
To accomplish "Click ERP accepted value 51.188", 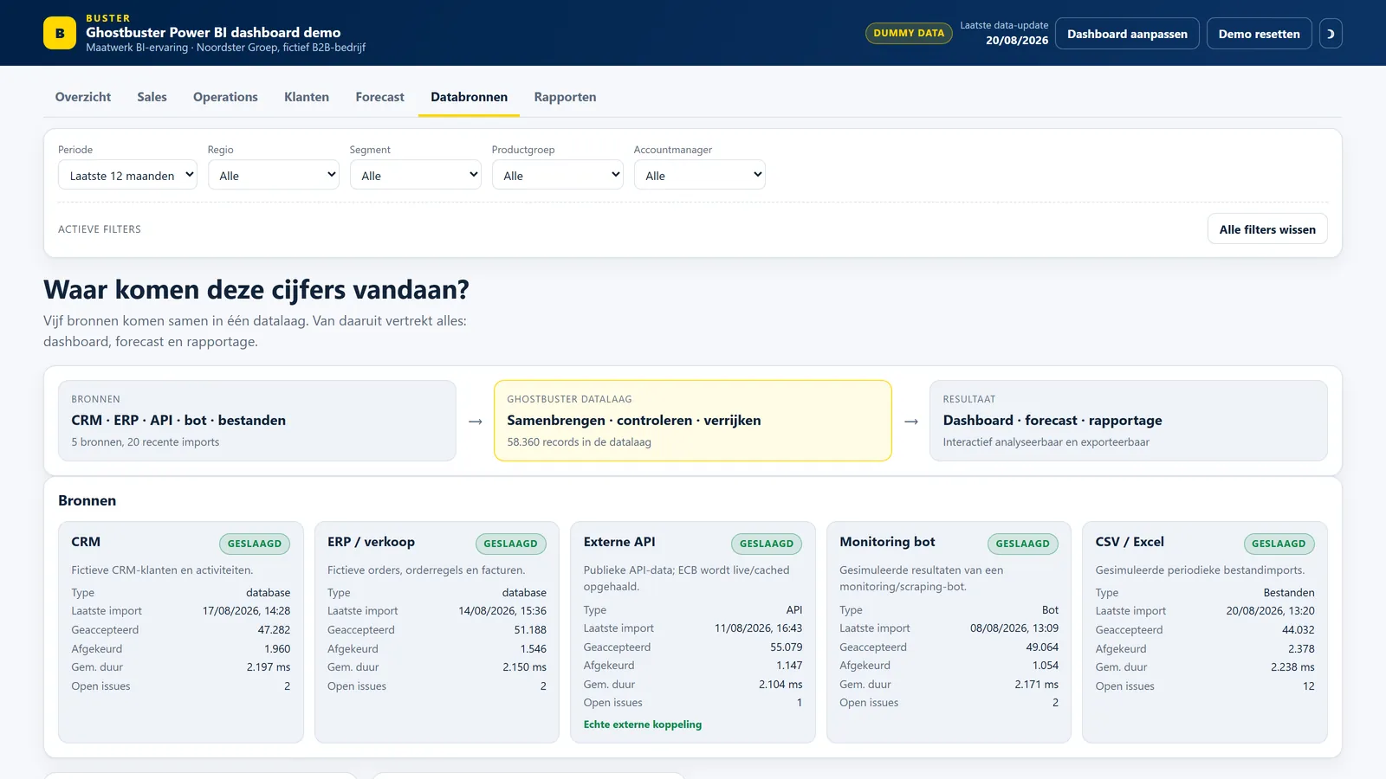I will tap(530, 630).
